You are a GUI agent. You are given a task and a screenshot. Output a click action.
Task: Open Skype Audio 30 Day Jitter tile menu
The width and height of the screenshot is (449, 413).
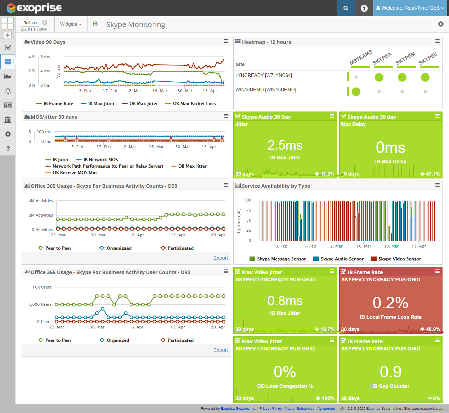coord(332,116)
